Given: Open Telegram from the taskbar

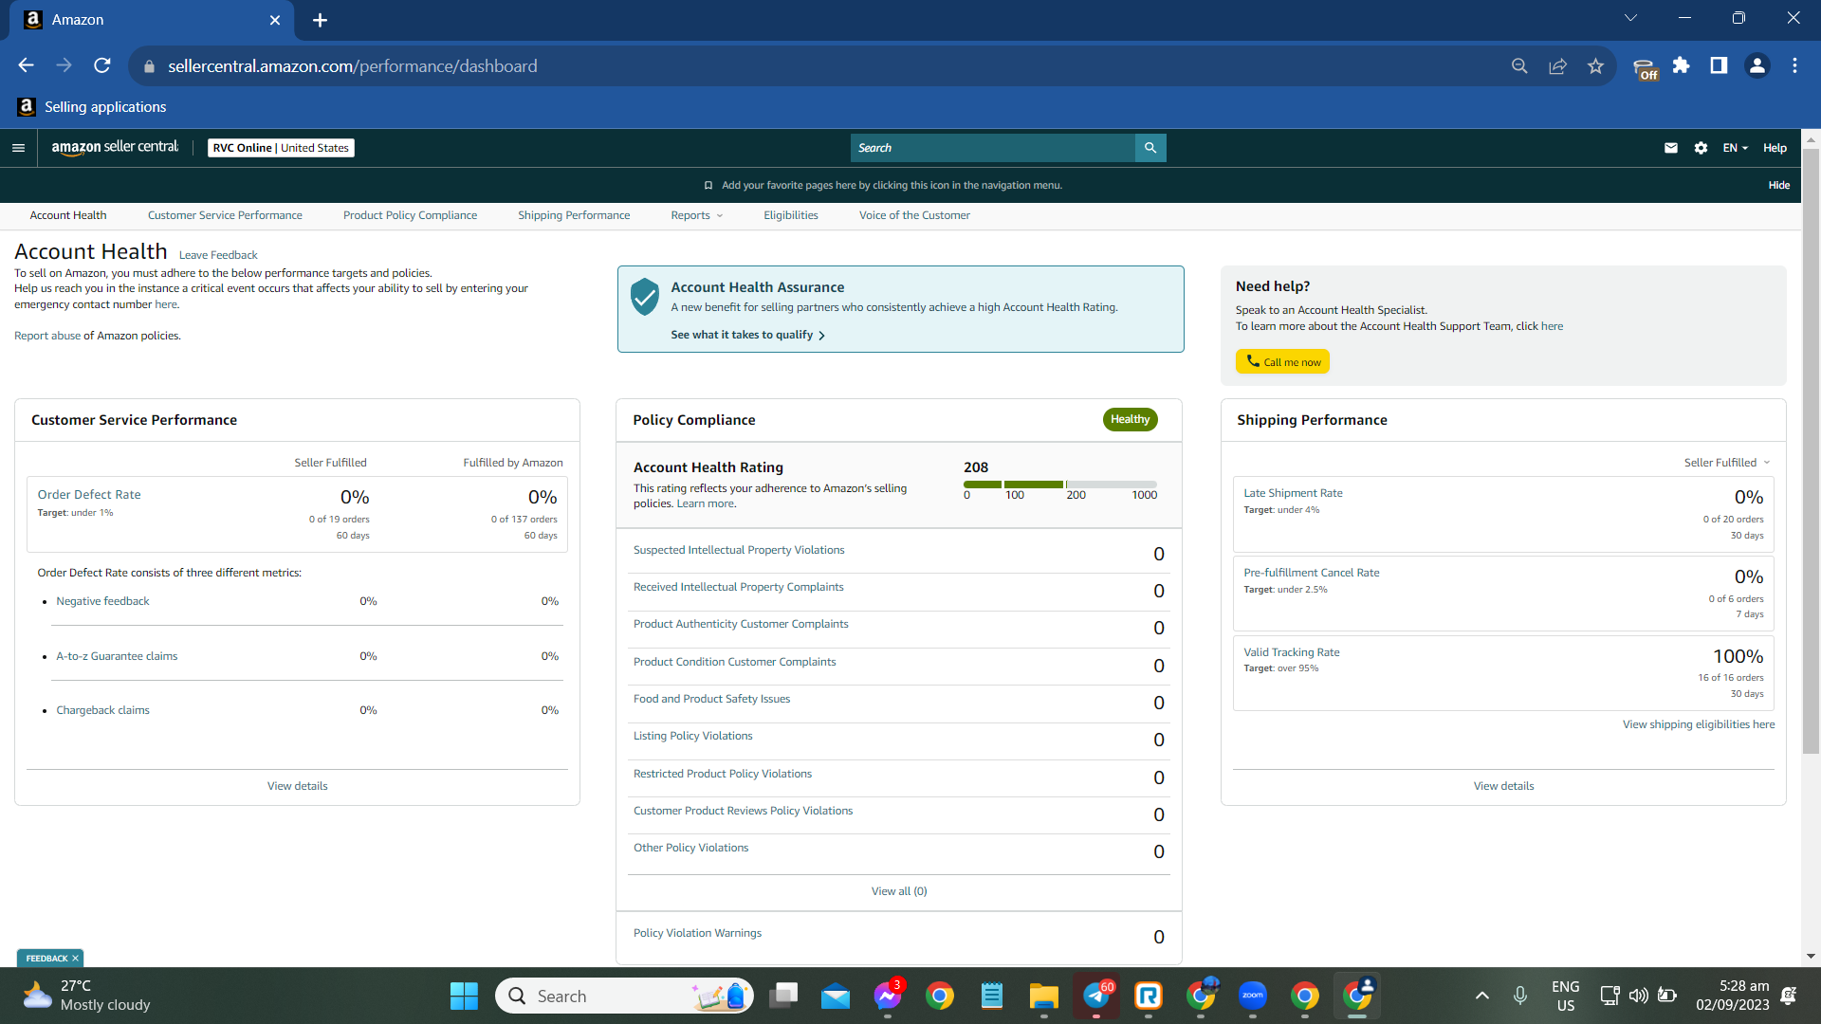Looking at the screenshot, I should [x=1096, y=996].
